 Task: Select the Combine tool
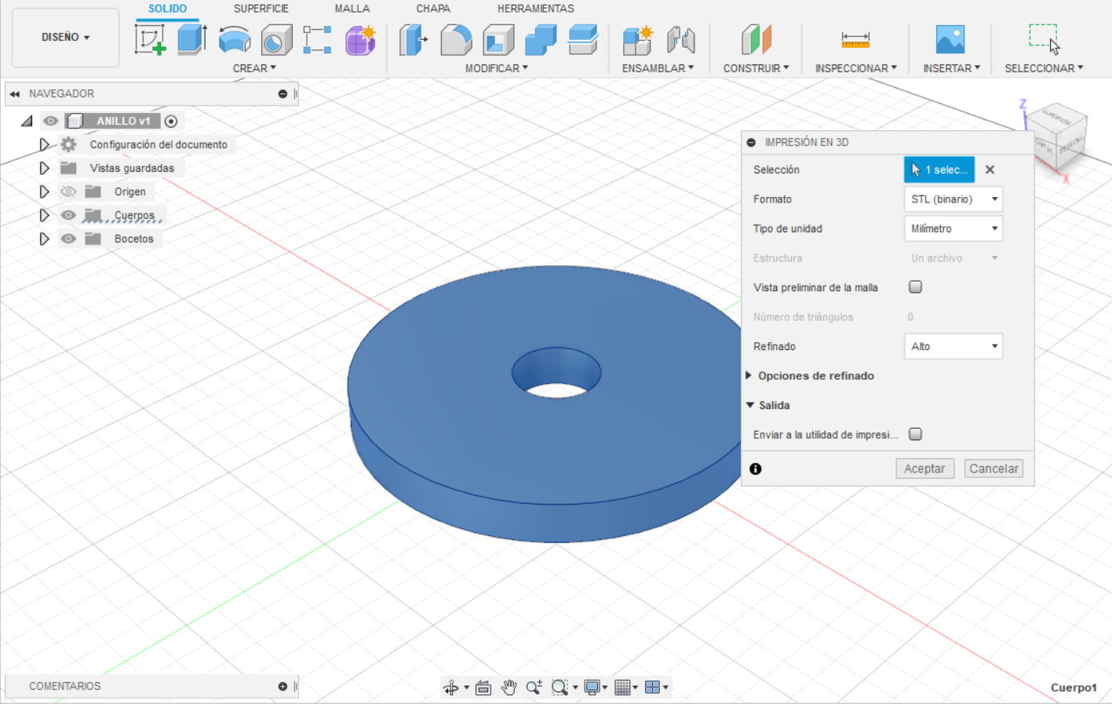[541, 39]
